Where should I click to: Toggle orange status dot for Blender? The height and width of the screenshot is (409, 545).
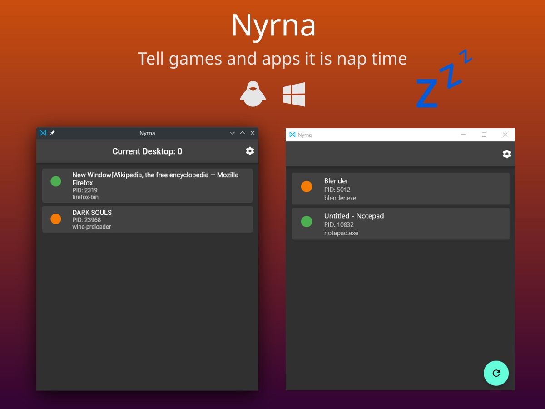pyautogui.click(x=307, y=186)
